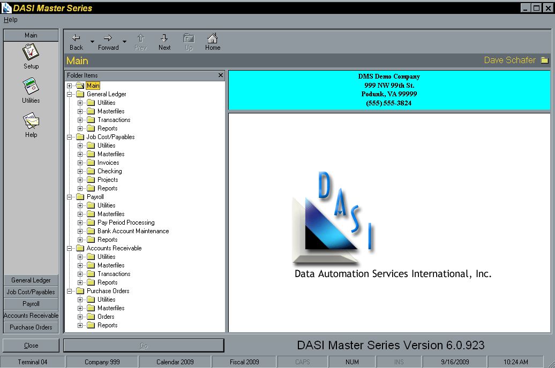Go to Home using the house icon
Viewport: 555px width, 368px height.
click(x=212, y=38)
